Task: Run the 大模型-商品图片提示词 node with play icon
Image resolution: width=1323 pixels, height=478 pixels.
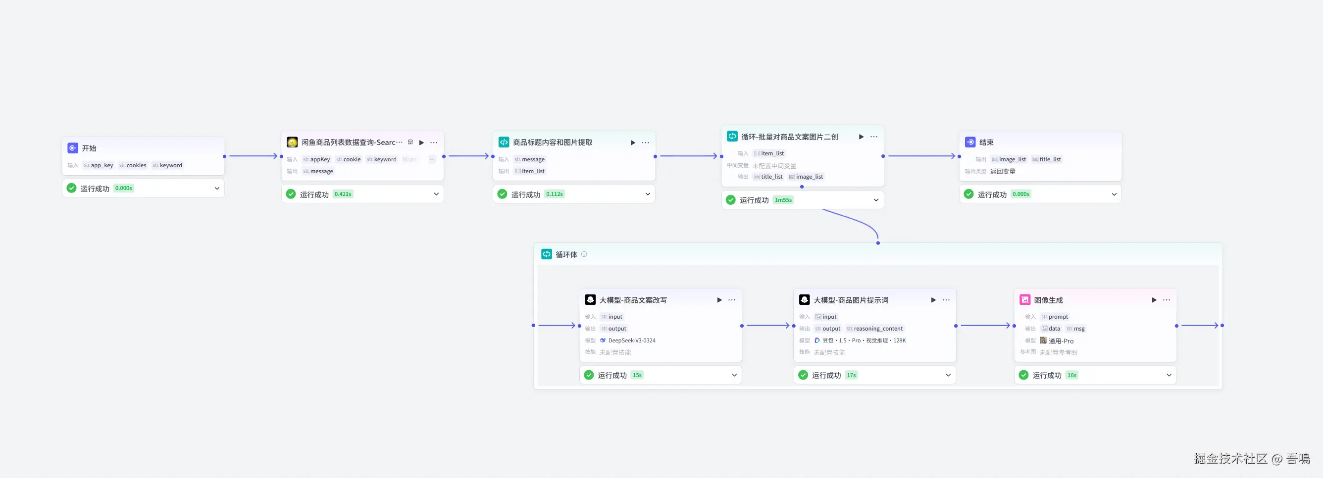Action: click(x=934, y=300)
